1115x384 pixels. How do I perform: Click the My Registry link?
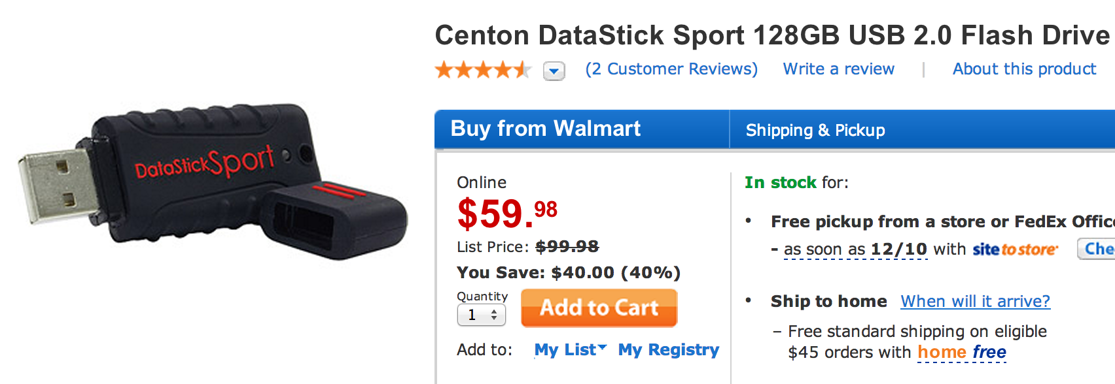(668, 350)
